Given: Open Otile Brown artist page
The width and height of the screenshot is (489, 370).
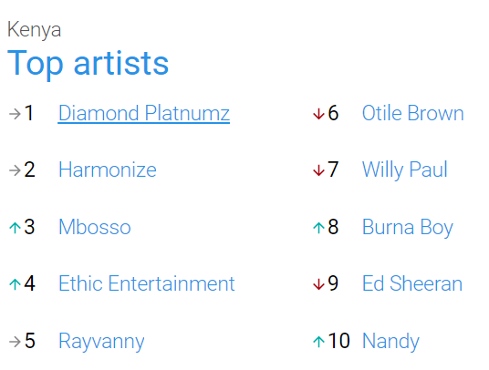Looking at the screenshot, I should point(413,113).
